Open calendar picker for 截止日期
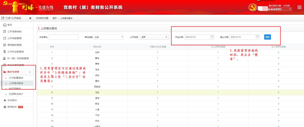Image resolution: width=304 pixels, height=127 pixels. pyautogui.click(x=257, y=37)
